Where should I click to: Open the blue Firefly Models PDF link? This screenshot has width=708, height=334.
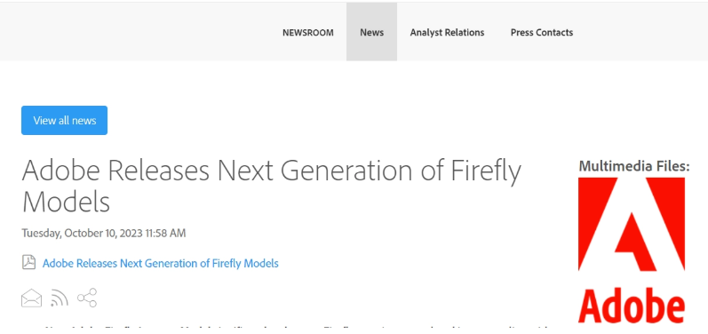click(160, 263)
